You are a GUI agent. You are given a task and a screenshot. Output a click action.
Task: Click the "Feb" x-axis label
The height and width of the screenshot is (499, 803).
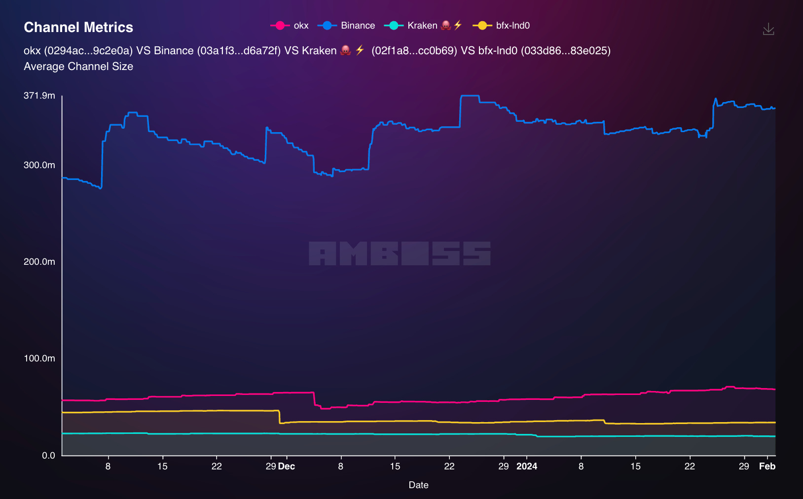pyautogui.click(x=767, y=466)
